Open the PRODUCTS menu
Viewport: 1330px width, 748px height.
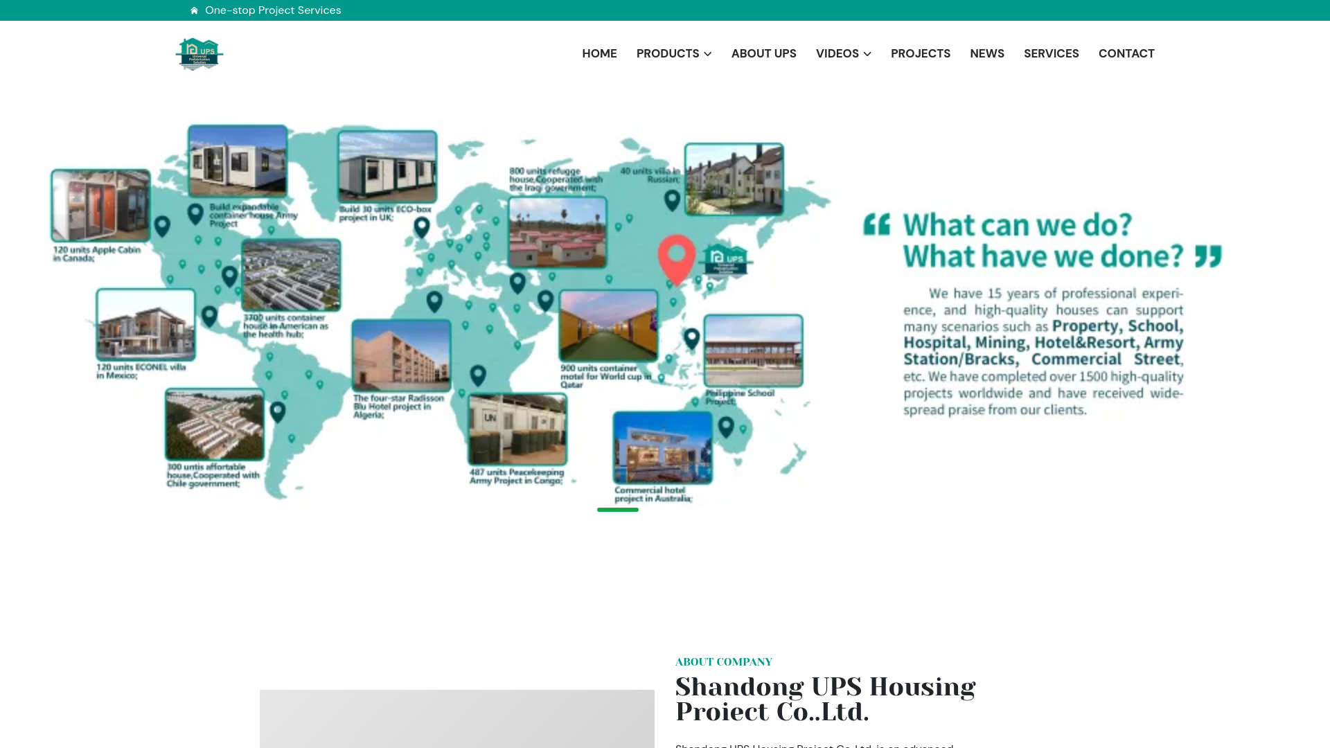[668, 53]
